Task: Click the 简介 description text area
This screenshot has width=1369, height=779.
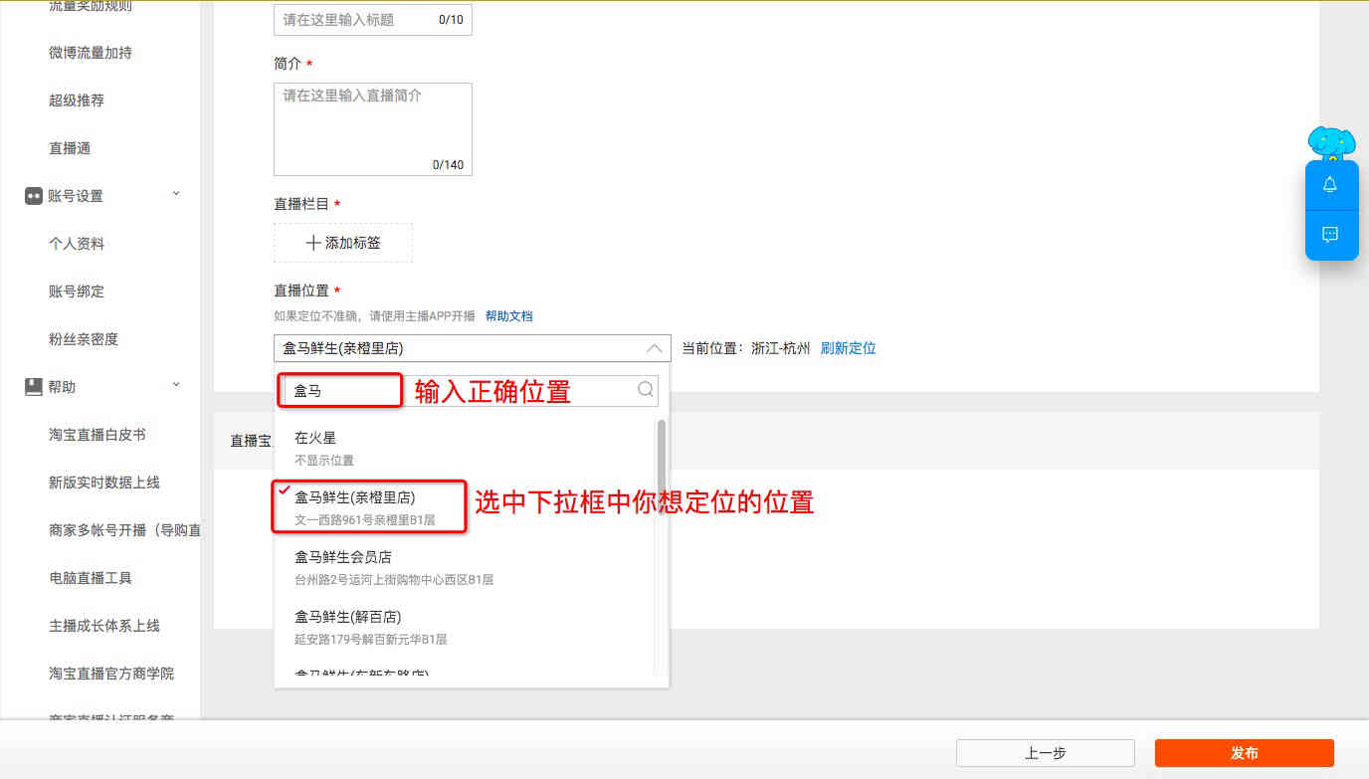Action: pos(372,129)
